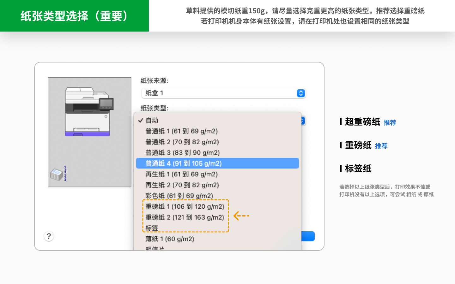Select 重磅纸 1 (106 到 120 g/m2)
Screen dimensions: 455x284
pos(185,207)
